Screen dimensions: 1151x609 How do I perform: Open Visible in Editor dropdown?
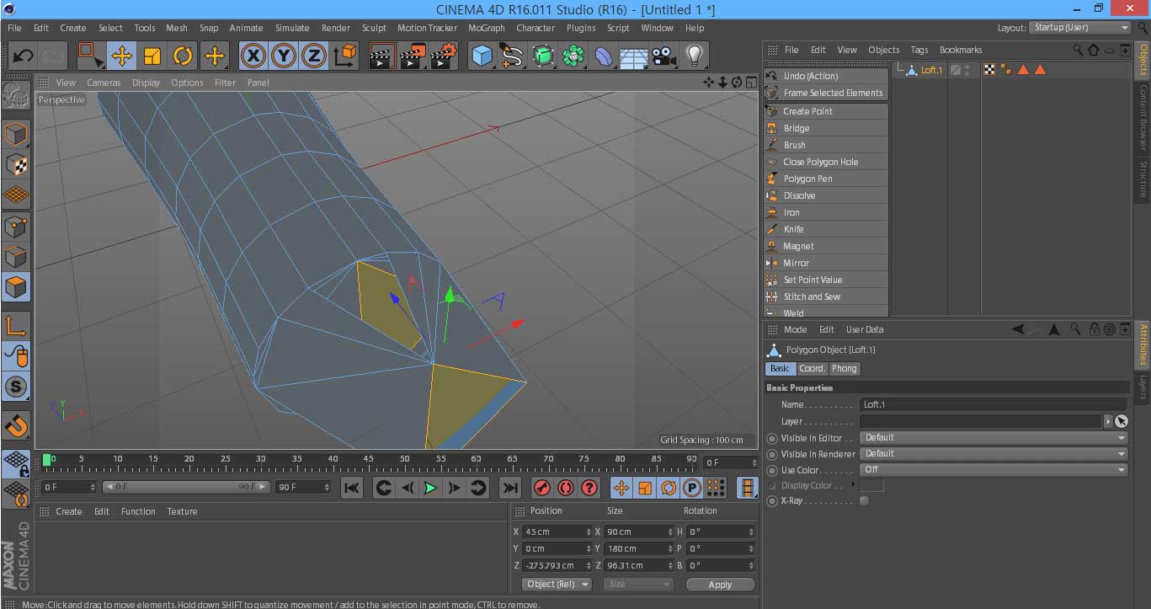tap(994, 437)
